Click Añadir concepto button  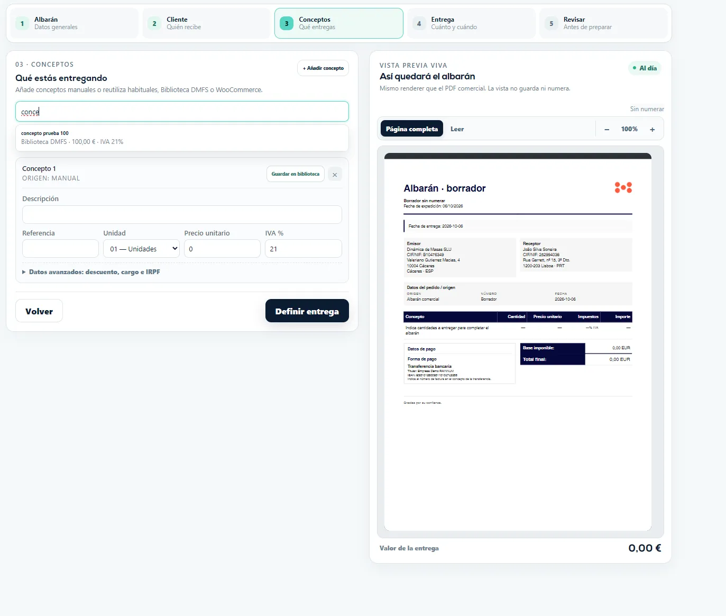pos(323,68)
